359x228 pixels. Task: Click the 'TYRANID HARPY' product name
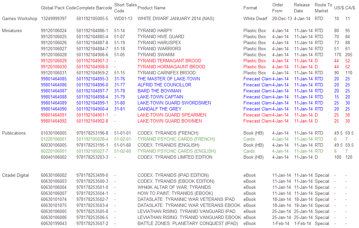[155, 31]
